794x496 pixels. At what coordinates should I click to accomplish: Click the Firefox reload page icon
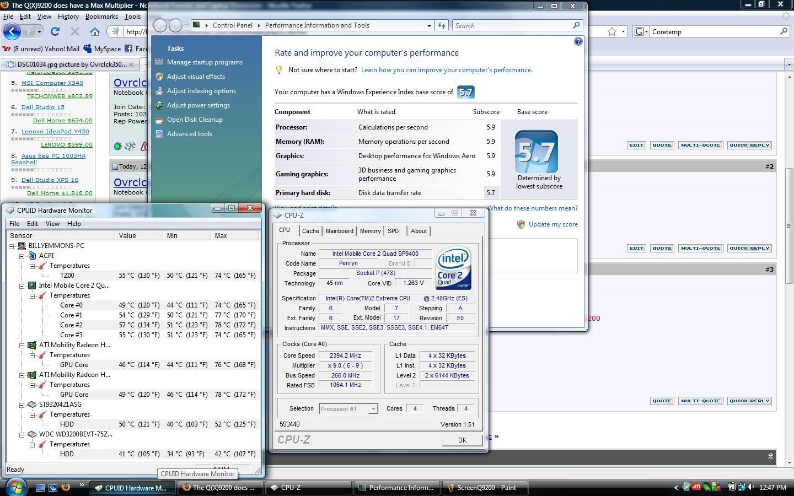[x=55, y=31]
